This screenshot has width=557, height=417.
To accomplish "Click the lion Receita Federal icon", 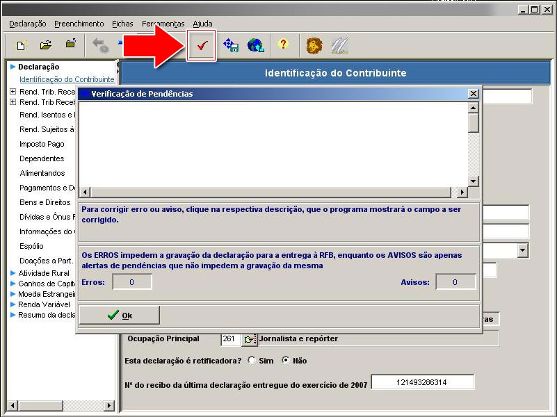I will click(x=314, y=46).
